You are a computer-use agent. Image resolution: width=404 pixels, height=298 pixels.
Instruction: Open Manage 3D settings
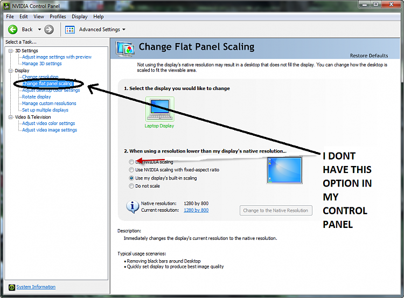pos(41,64)
